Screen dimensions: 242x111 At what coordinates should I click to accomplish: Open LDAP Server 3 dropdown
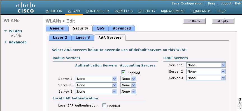pos(206,78)
